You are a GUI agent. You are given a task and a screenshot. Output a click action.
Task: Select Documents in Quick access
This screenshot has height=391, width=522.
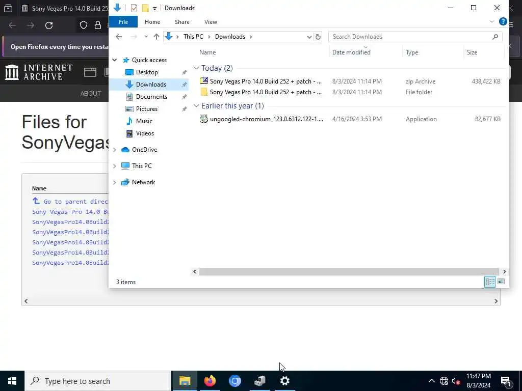tap(151, 97)
